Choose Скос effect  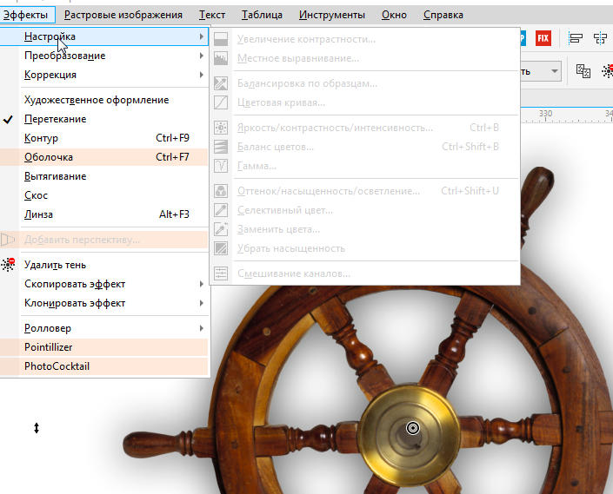103,195
